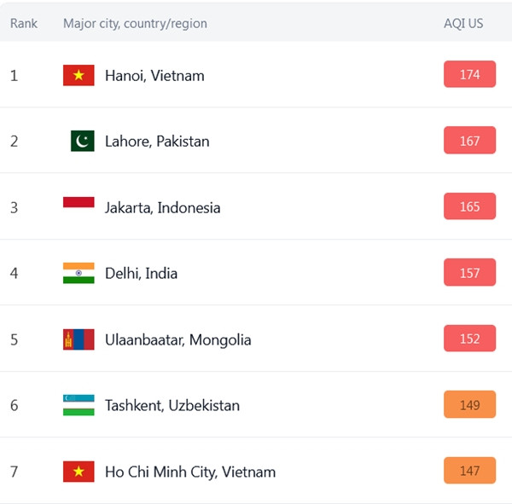Click the Vietnam flag beside Ho Chi Minh City
This screenshot has width=512, height=504.
[79, 472]
